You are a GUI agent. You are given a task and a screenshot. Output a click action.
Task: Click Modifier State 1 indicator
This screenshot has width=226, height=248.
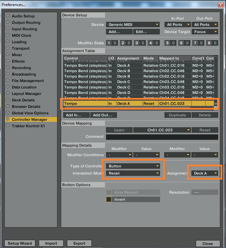pos(112,43)
